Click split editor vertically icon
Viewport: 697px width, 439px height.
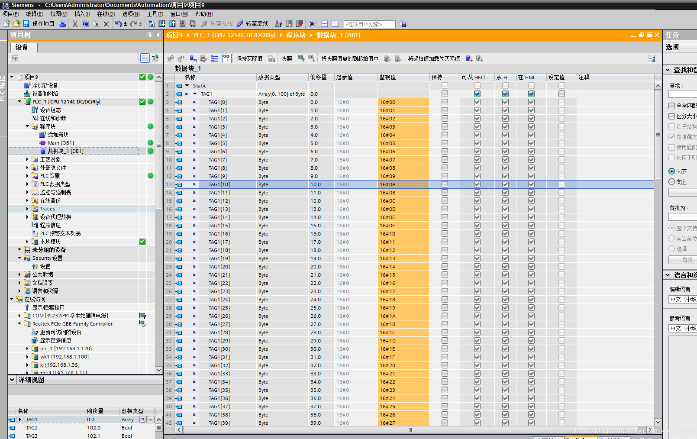335,24
